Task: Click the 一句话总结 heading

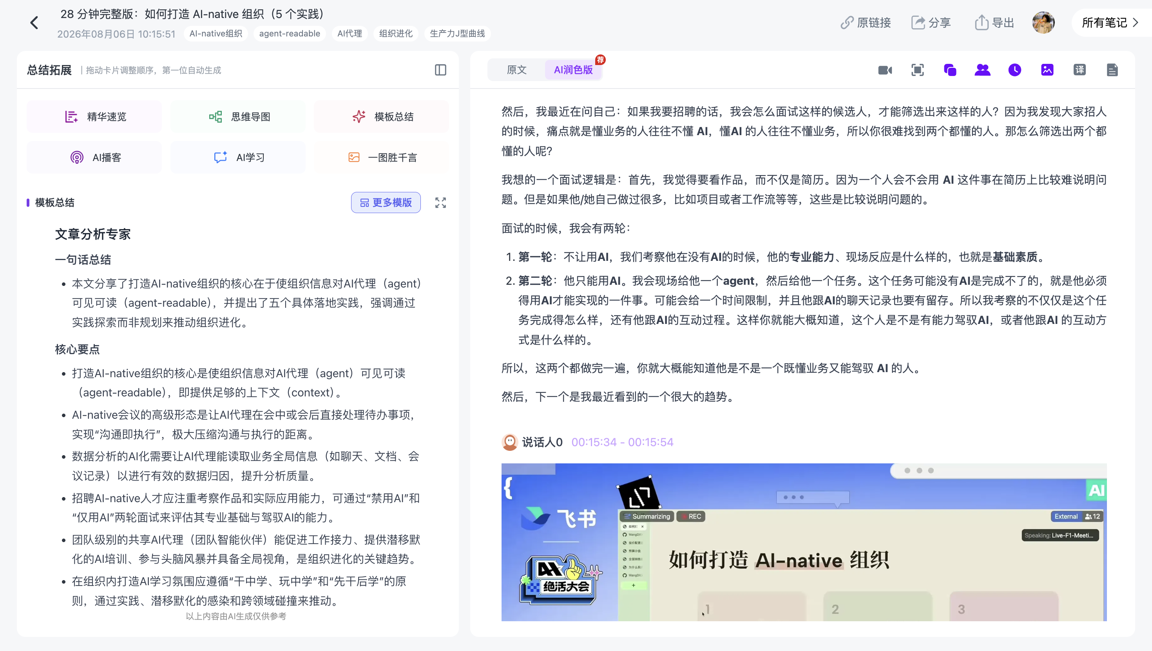Action: [83, 260]
